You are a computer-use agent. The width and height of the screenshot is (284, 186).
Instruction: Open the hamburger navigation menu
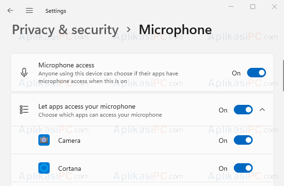pos(29,10)
